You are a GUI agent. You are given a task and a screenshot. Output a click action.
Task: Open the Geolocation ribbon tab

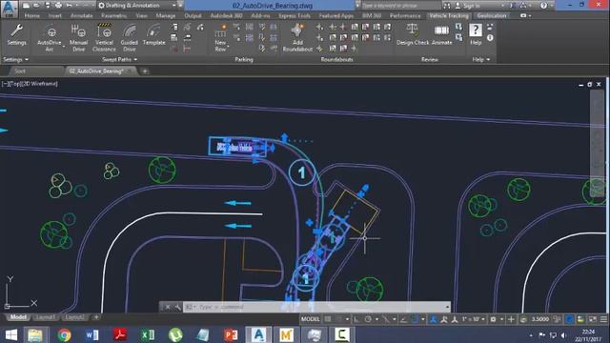pos(492,15)
